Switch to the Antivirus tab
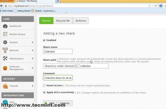166x109 pixels. point(81,21)
